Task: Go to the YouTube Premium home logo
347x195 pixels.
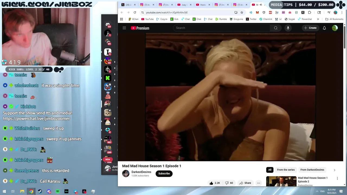Action: point(140,28)
